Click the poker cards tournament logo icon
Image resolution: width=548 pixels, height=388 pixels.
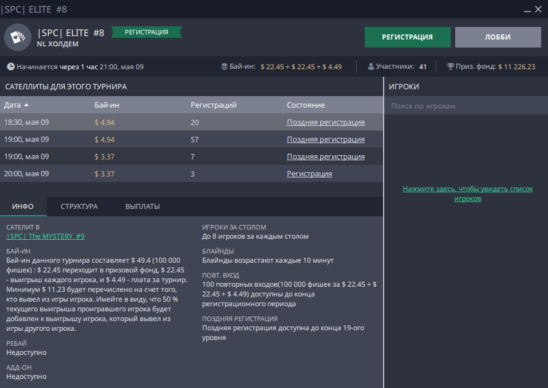[18, 38]
